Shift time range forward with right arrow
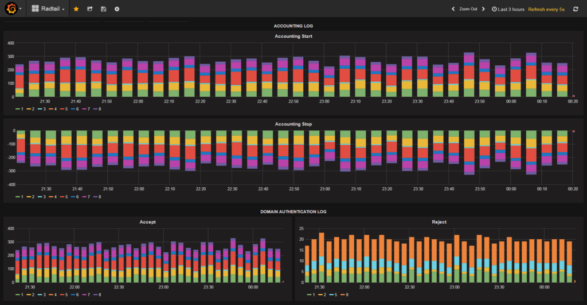 pos(483,9)
